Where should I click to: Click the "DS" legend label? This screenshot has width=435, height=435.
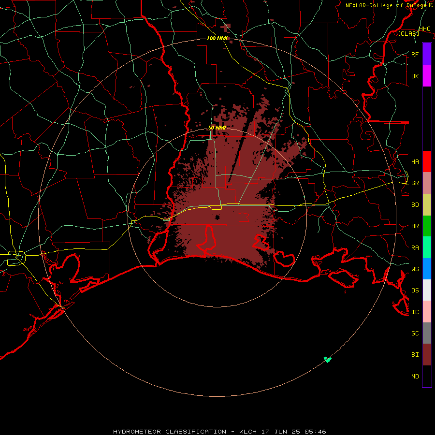[415, 290]
